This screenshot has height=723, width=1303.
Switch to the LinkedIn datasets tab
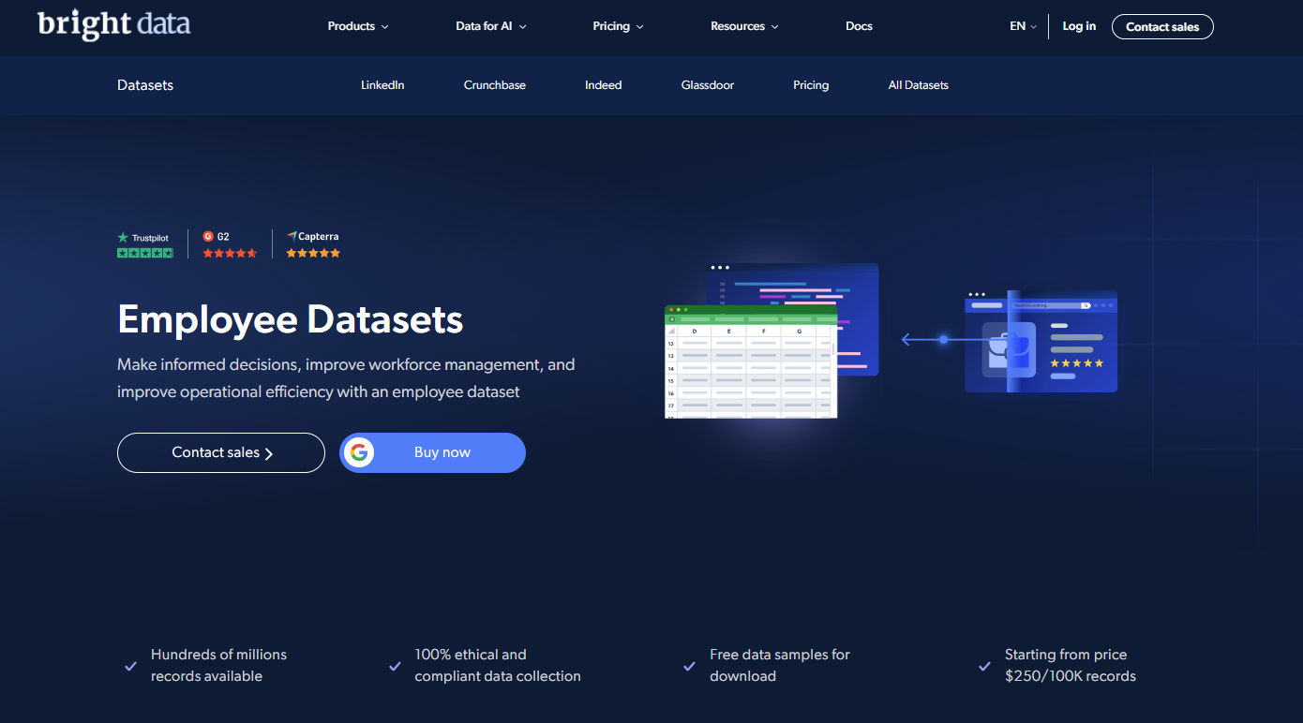[382, 84]
